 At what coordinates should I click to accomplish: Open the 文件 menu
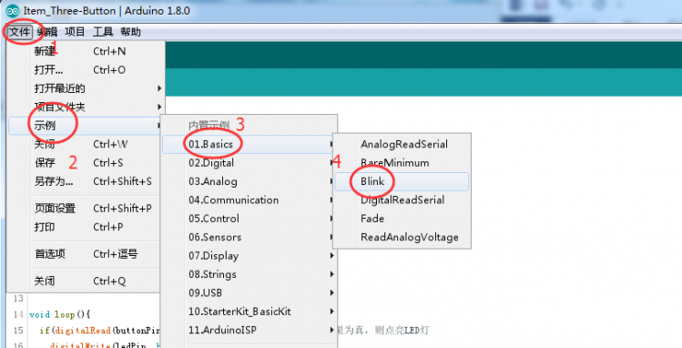tap(20, 32)
